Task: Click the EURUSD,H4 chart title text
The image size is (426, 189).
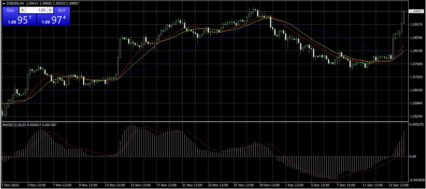Action: click(x=15, y=3)
